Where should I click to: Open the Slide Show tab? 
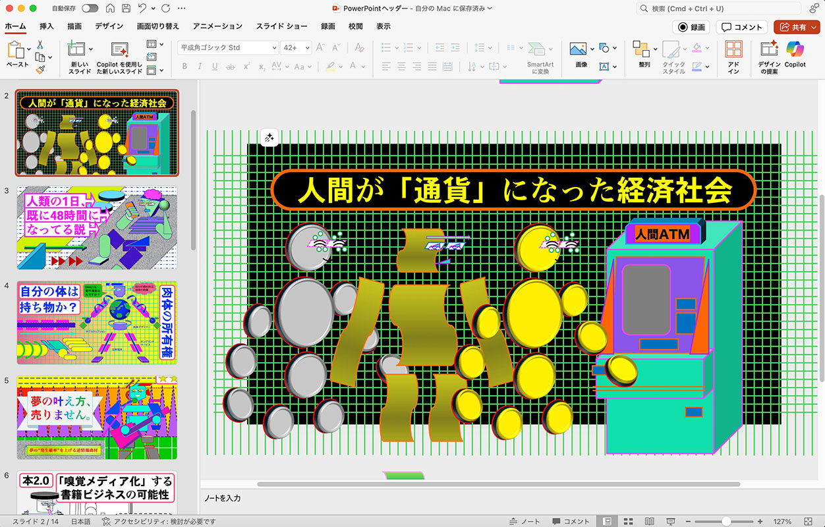coord(281,26)
